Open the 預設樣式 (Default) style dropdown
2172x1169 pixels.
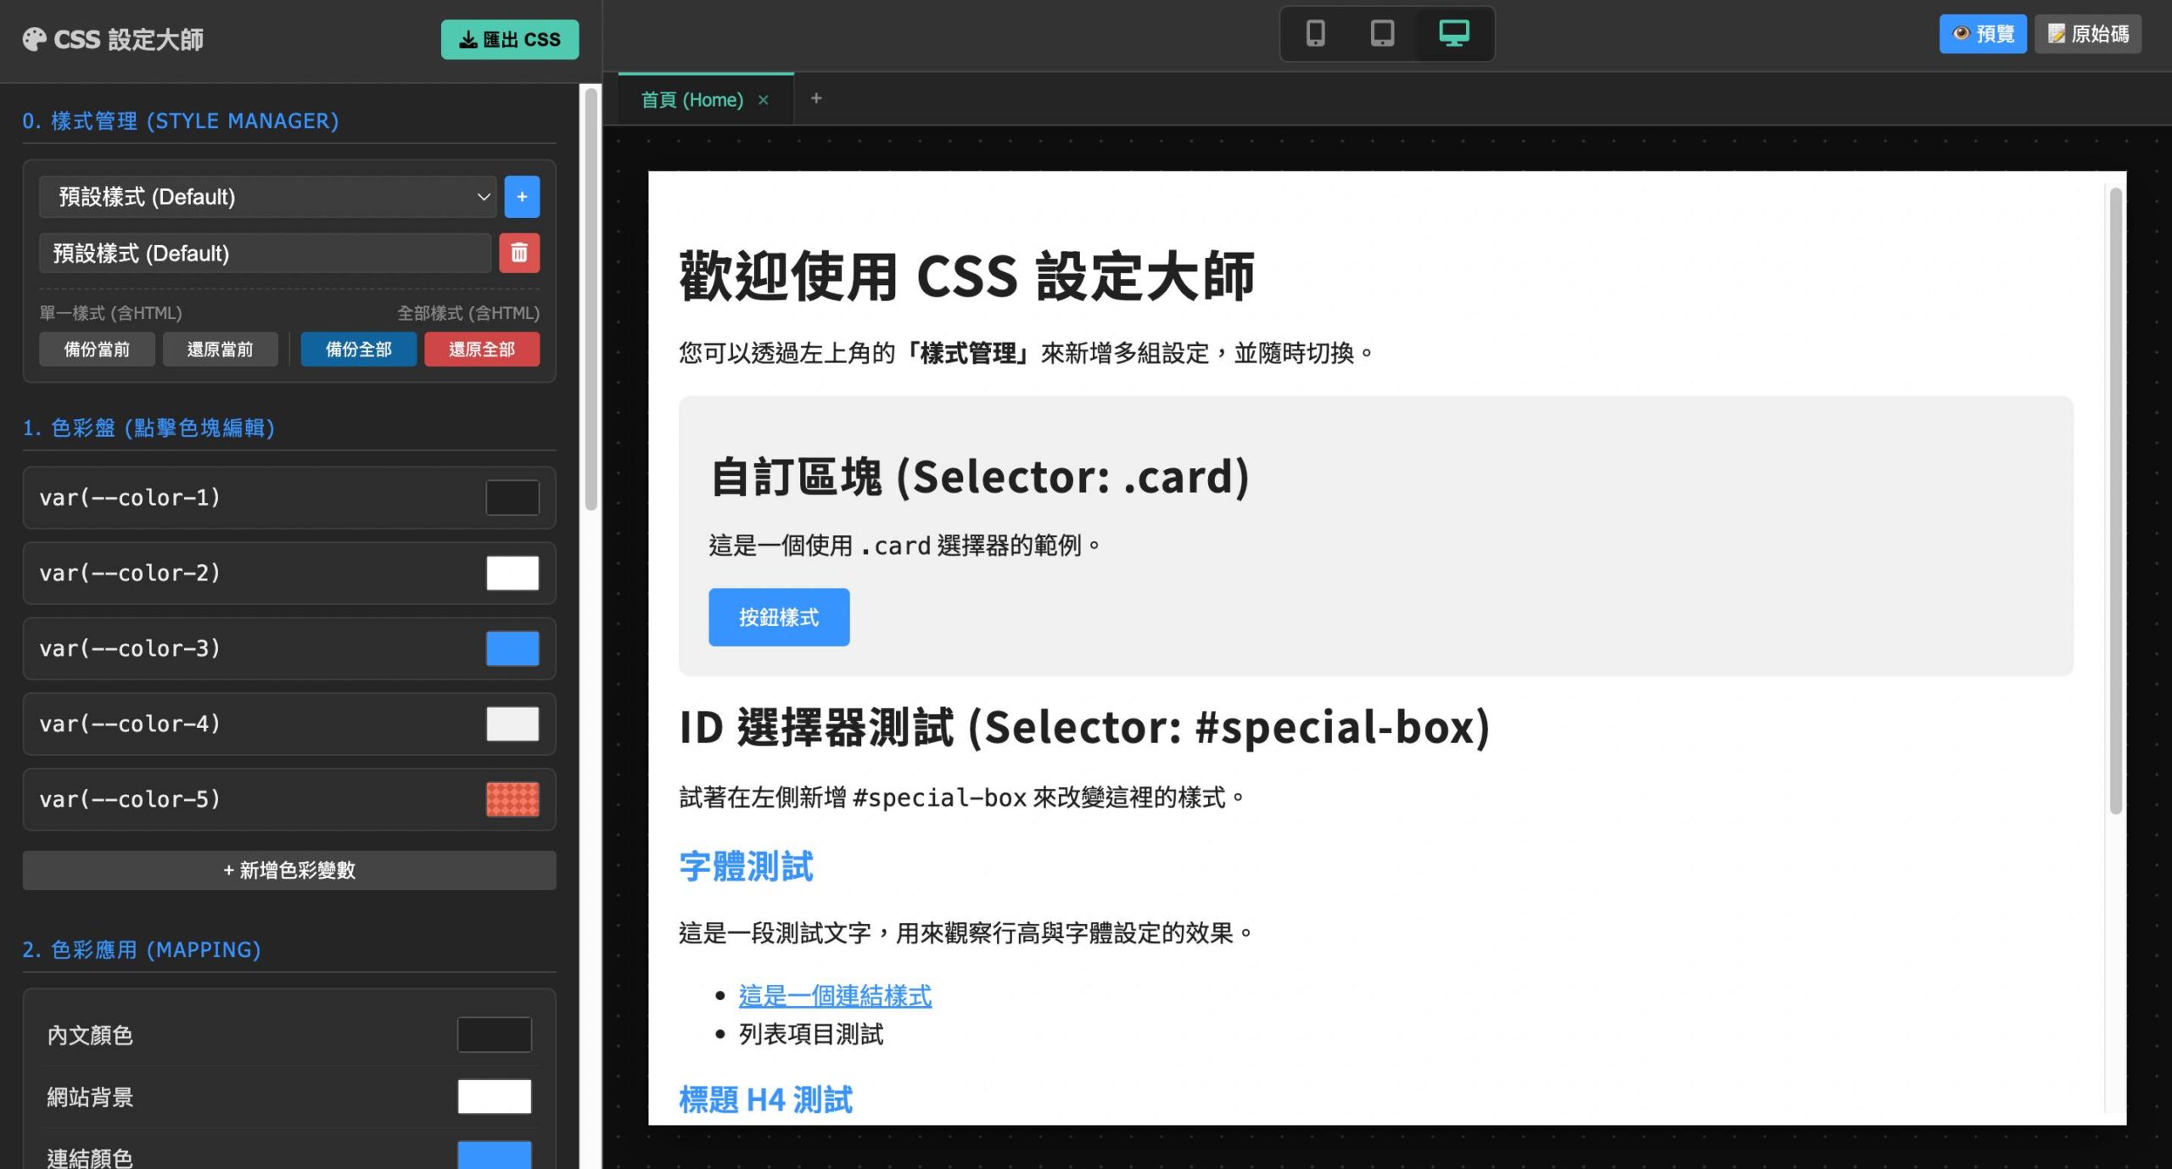point(267,197)
